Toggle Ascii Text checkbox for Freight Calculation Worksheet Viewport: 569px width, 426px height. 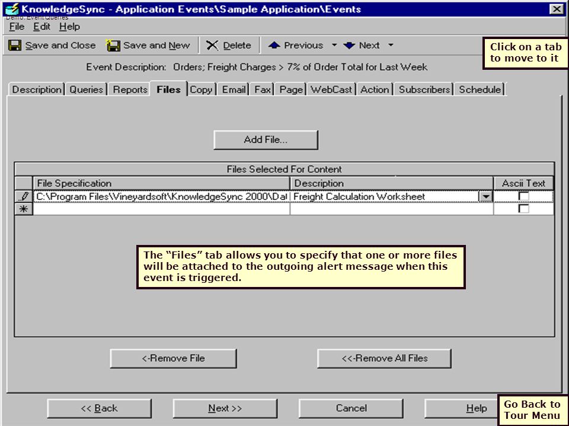(x=523, y=196)
